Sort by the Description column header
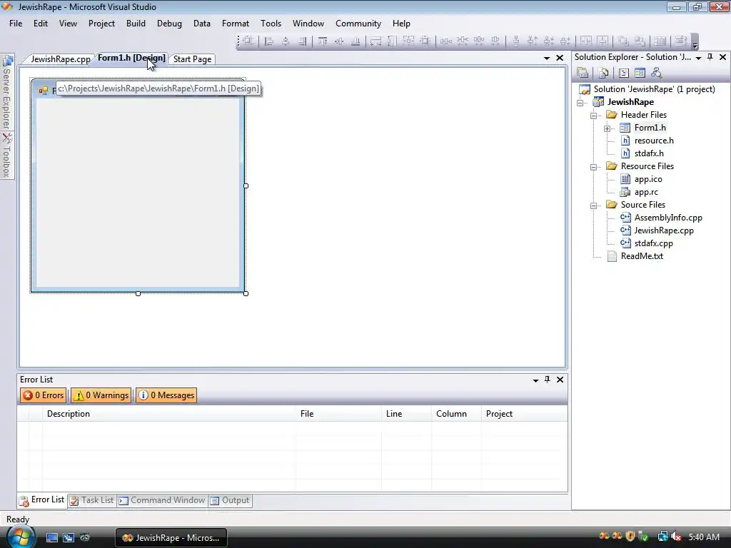 coord(168,414)
